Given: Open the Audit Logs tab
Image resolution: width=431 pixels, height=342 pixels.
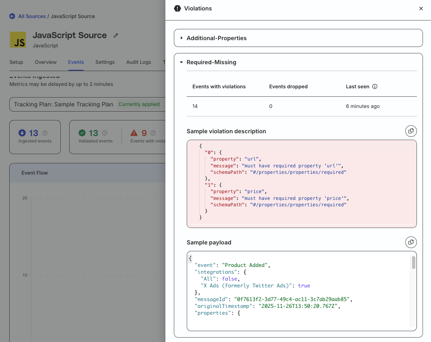Looking at the screenshot, I should 138,62.
